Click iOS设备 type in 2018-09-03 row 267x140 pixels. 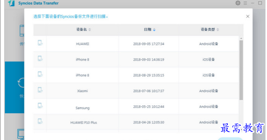209,60
